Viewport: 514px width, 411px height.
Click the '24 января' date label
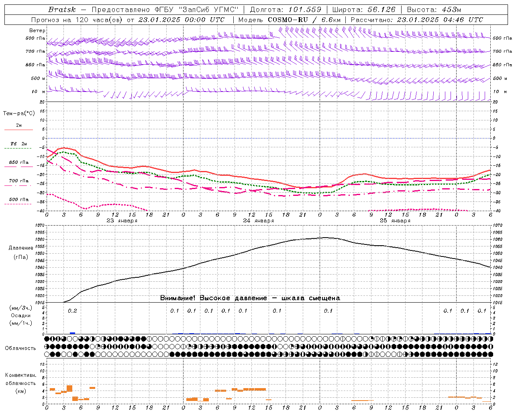[259, 221]
